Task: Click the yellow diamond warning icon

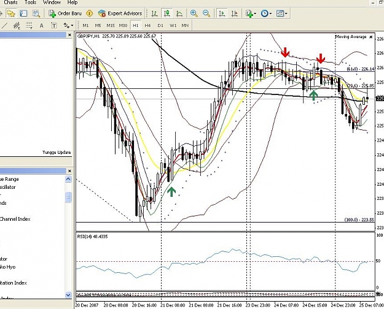Action: point(90,13)
